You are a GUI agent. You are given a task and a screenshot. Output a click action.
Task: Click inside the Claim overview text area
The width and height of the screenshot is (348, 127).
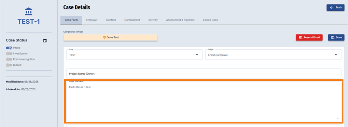[x=204, y=101]
